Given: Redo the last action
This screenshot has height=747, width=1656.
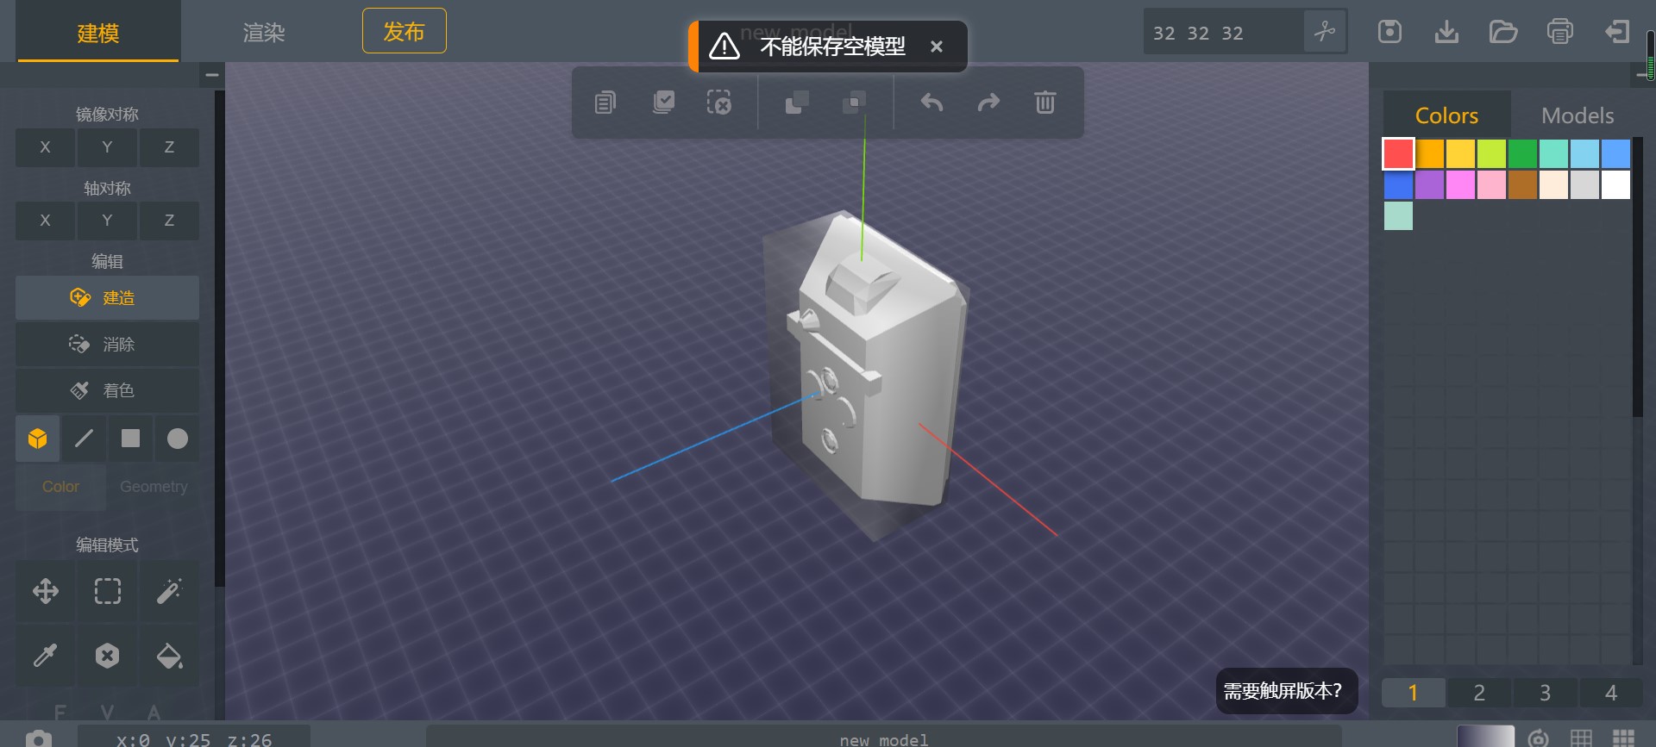Looking at the screenshot, I should coord(988,103).
